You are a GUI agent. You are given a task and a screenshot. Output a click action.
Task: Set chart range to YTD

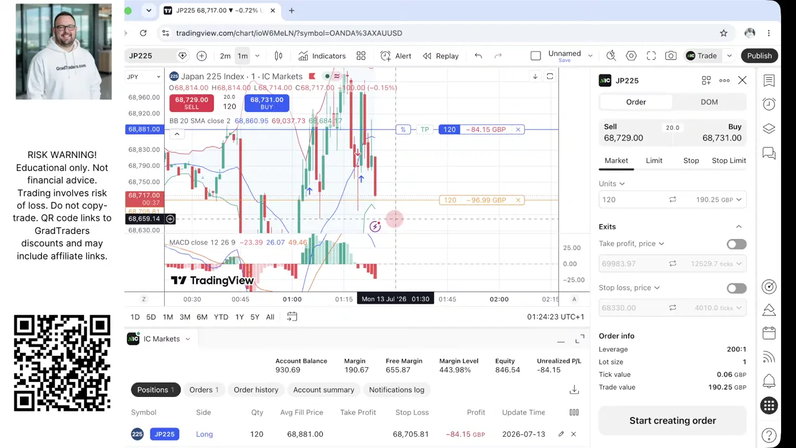(x=221, y=317)
